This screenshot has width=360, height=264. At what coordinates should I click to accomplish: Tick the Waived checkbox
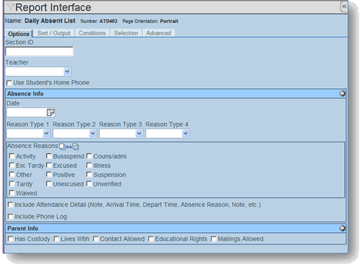[x=12, y=193]
